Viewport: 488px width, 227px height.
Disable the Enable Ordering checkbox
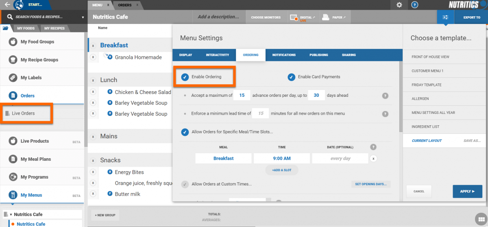pyautogui.click(x=185, y=77)
